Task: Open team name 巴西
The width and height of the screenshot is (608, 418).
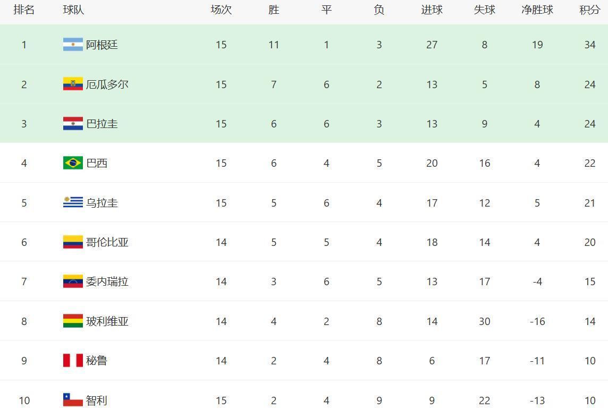Action: [x=97, y=163]
